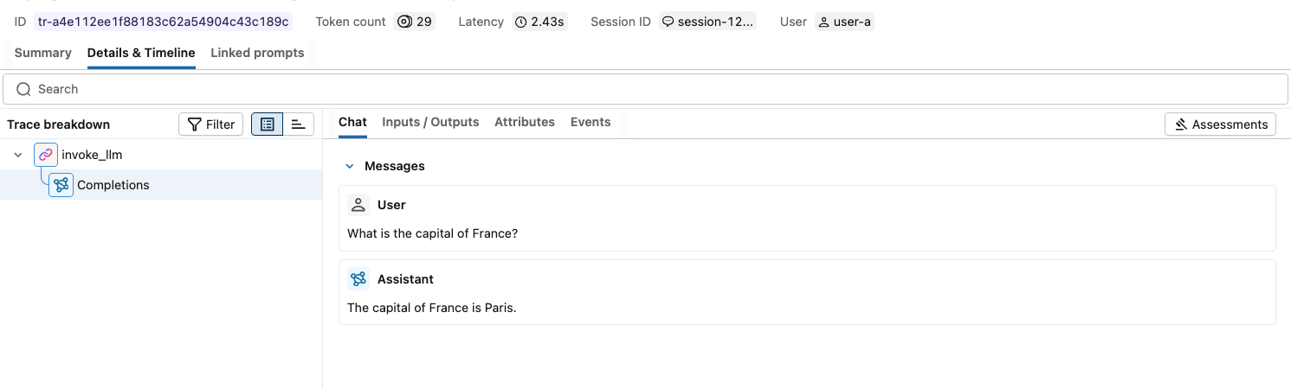Open the Summary tab
The width and height of the screenshot is (1291, 389).
[42, 53]
